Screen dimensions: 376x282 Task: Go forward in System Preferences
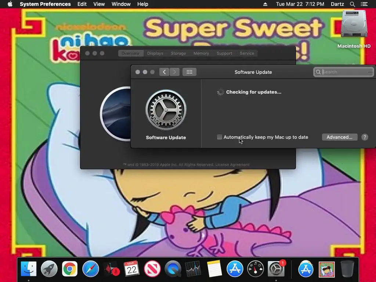[174, 72]
